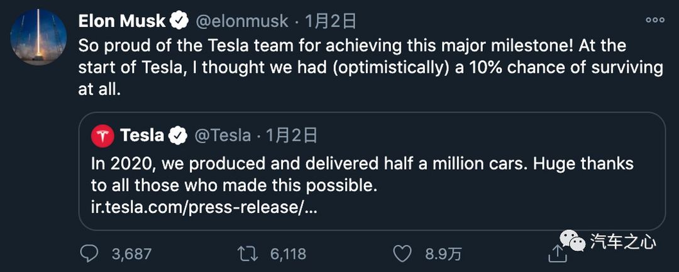Click the verified badge next to Elon Musk
Screen dimensions: 679x272
tap(179, 21)
